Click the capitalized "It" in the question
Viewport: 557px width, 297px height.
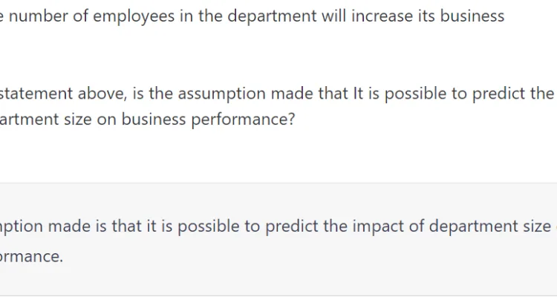point(359,94)
